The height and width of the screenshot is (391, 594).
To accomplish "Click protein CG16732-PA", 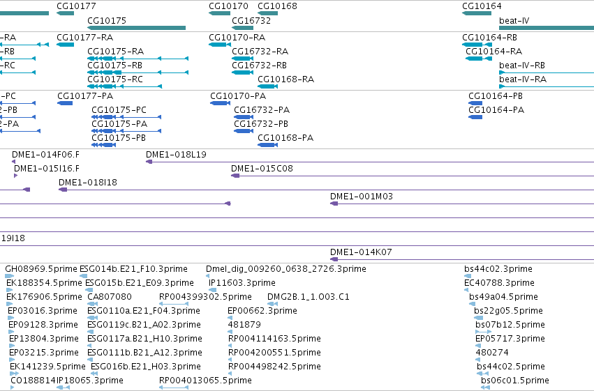I will [x=244, y=117].
